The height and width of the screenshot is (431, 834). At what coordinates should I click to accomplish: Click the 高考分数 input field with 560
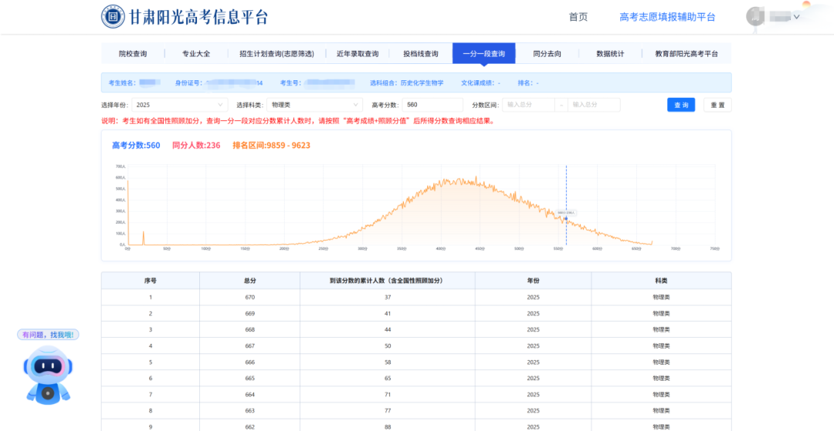tap(432, 105)
